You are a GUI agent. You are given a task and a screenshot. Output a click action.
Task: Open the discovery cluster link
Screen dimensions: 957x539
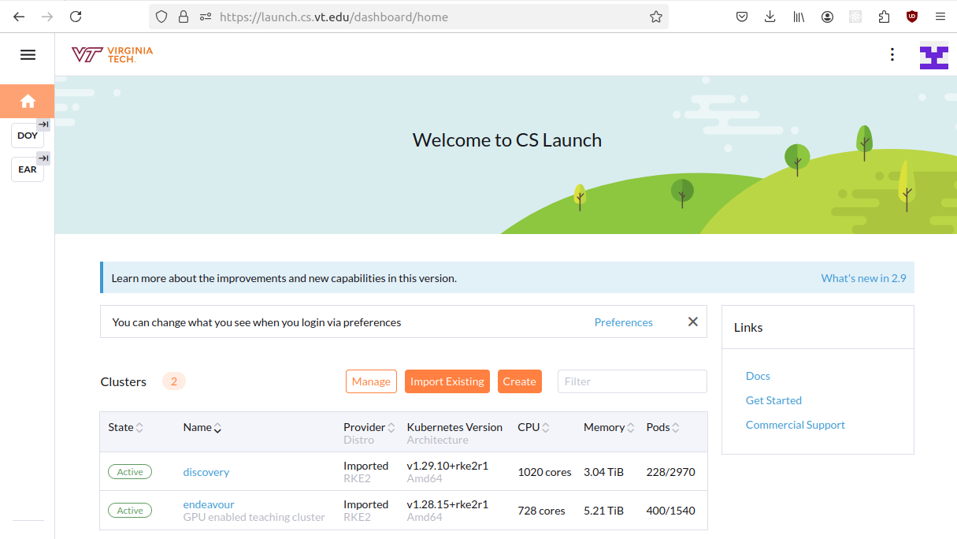tap(206, 472)
